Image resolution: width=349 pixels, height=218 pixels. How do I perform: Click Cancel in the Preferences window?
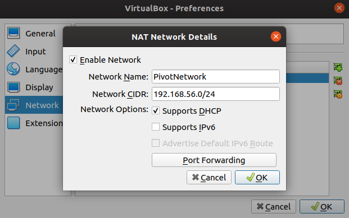(x=274, y=207)
